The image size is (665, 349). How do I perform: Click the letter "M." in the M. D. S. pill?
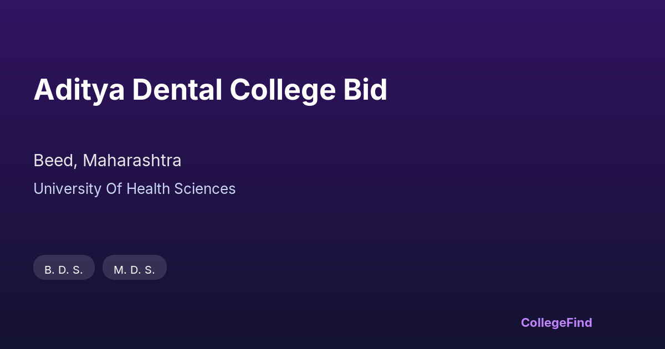[x=120, y=270]
